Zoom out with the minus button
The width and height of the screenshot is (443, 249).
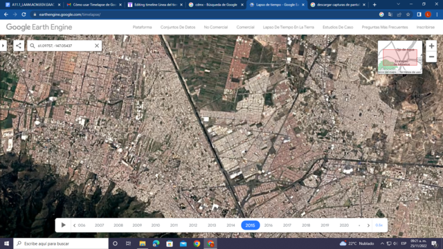pos(431,57)
